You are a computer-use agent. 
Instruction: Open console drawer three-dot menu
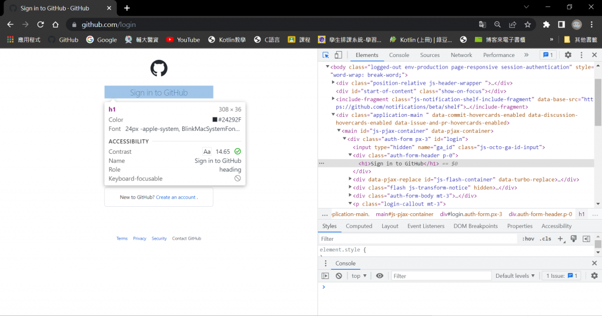click(326, 263)
